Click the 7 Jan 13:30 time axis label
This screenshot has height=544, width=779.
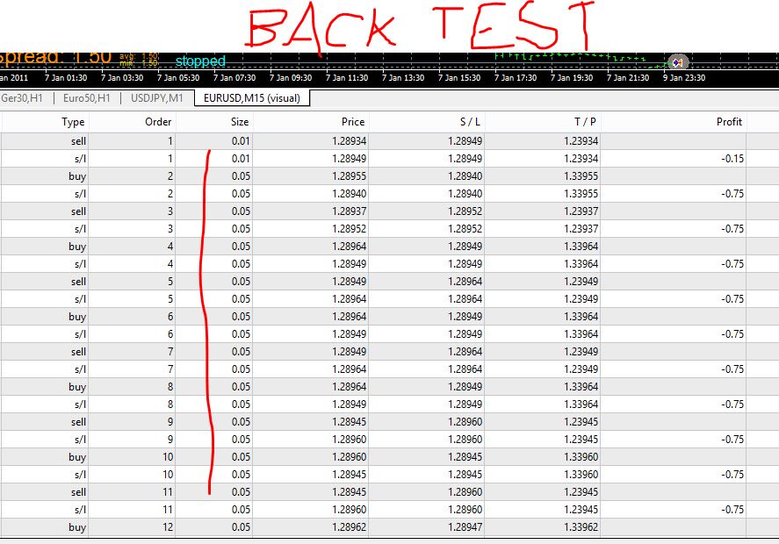click(x=403, y=78)
